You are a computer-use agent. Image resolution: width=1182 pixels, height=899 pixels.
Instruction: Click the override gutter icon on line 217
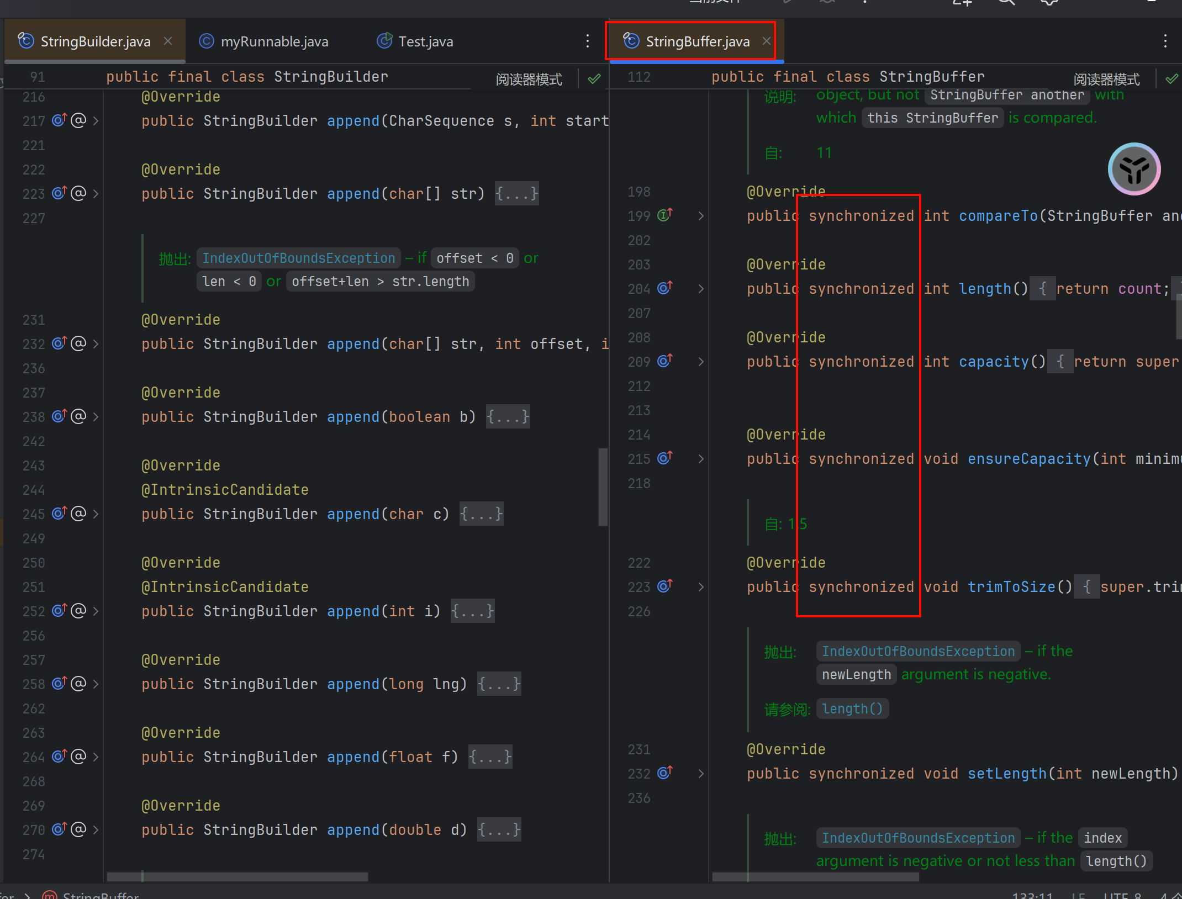point(59,120)
